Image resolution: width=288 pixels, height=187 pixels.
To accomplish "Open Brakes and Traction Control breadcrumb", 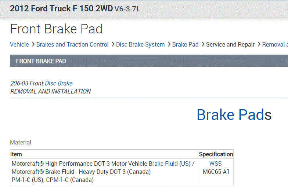I will (72, 44).
